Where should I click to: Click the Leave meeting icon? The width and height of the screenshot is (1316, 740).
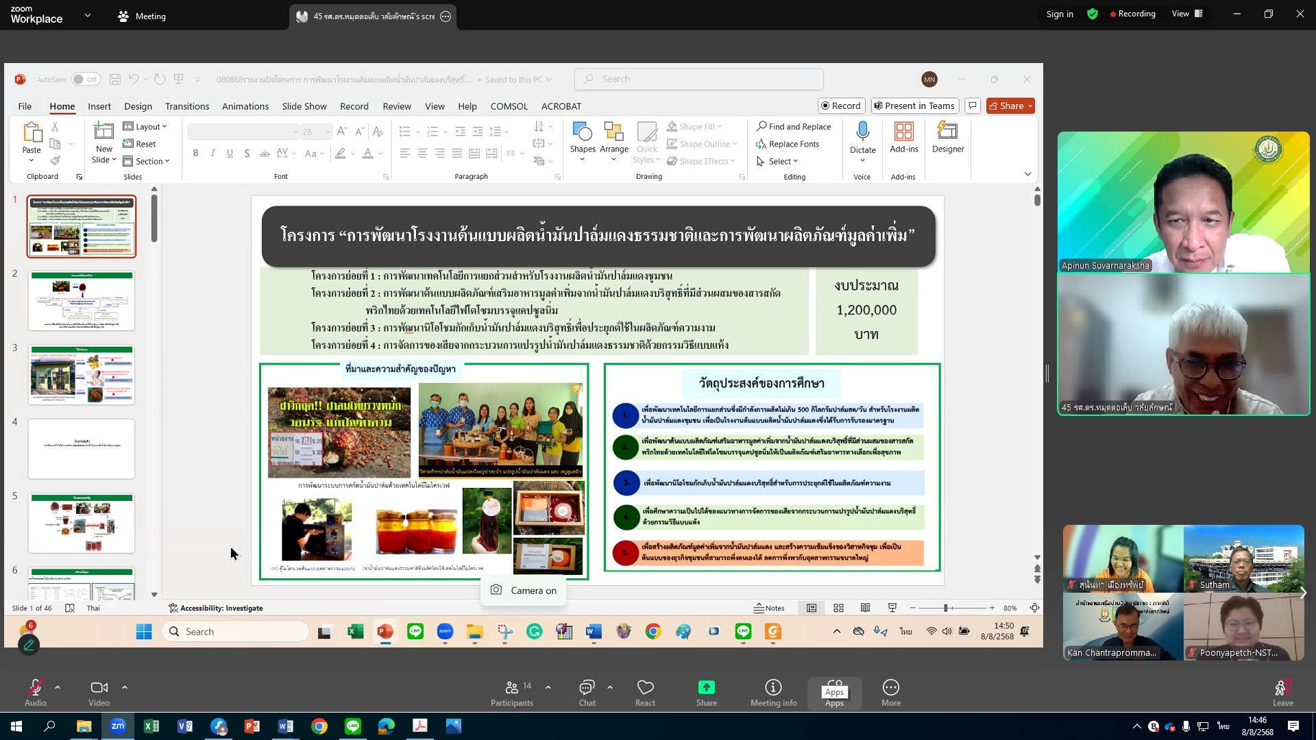(1282, 688)
